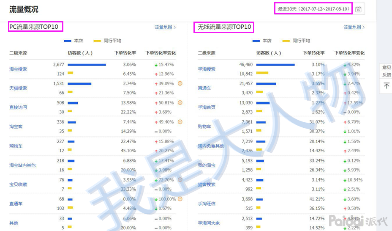Open PC source 淘宝搜索

[x=18, y=69]
